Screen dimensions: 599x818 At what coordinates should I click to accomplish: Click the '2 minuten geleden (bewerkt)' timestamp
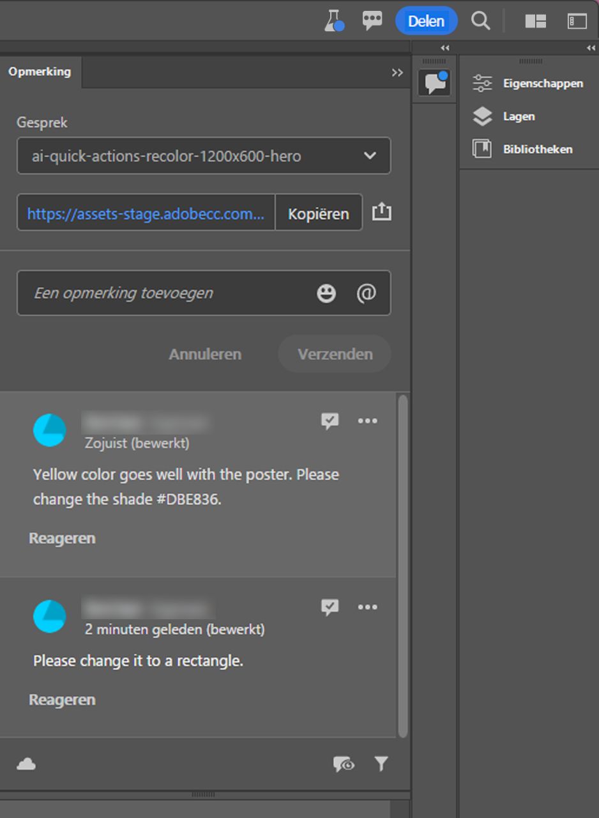click(174, 629)
